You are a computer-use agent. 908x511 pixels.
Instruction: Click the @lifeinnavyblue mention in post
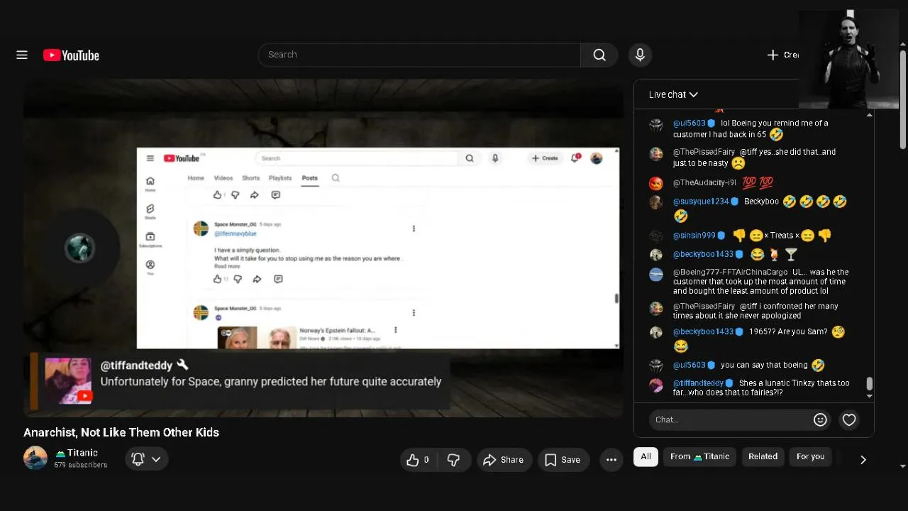click(x=236, y=233)
